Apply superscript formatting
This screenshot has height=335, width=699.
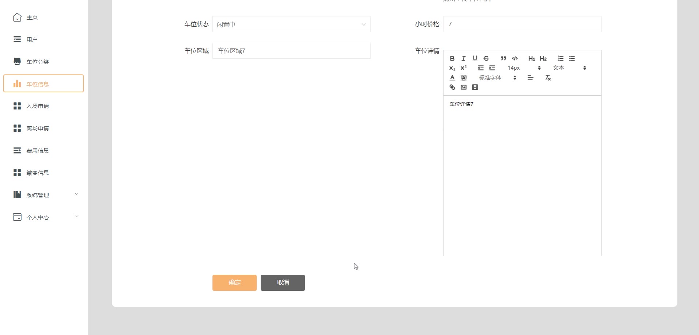coord(464,68)
